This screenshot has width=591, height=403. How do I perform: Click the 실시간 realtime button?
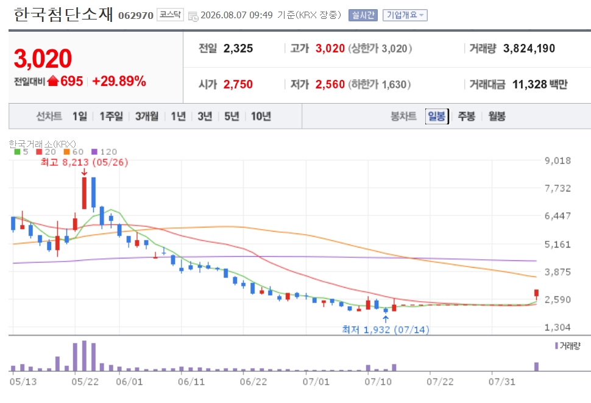point(363,15)
